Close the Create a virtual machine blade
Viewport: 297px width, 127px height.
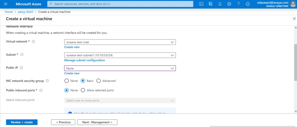(x=294, y=19)
